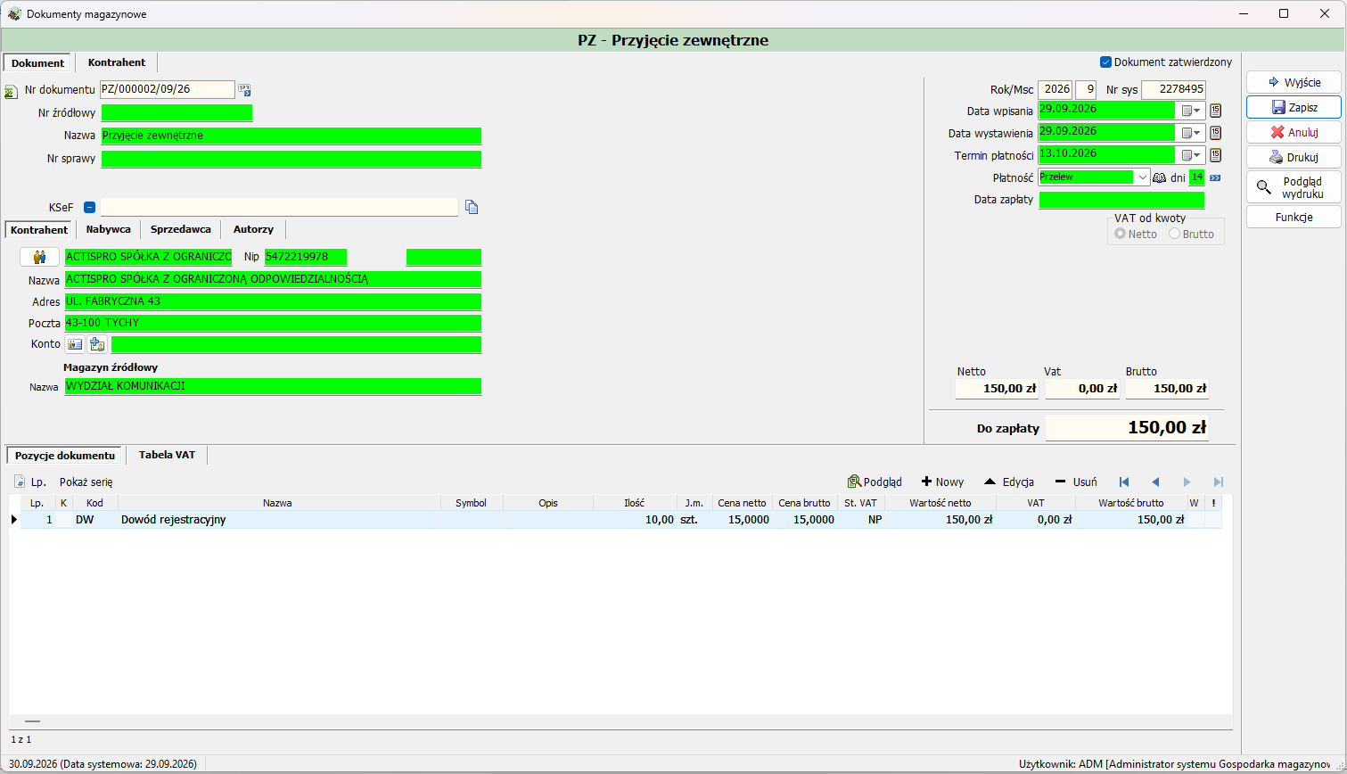Add a new item with Nowy
This screenshot has height=774, width=1347.
click(942, 482)
